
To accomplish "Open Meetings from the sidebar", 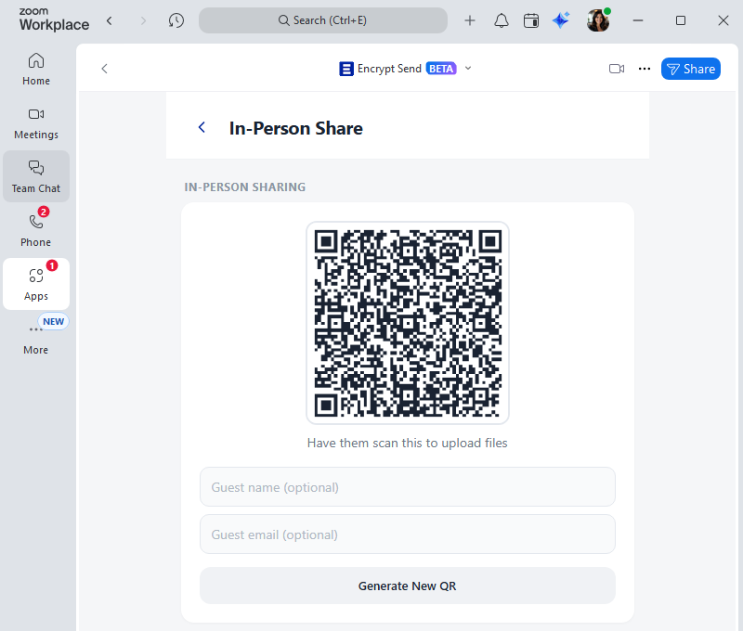I will pos(36,123).
